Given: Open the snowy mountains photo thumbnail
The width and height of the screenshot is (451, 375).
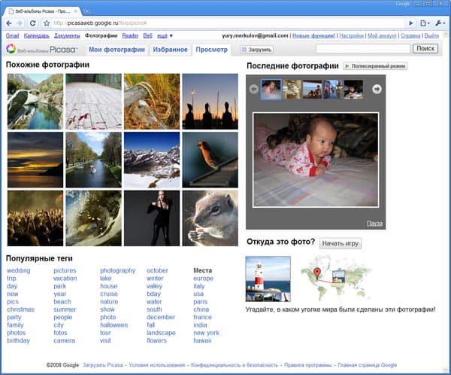Looking at the screenshot, I should point(152,160).
